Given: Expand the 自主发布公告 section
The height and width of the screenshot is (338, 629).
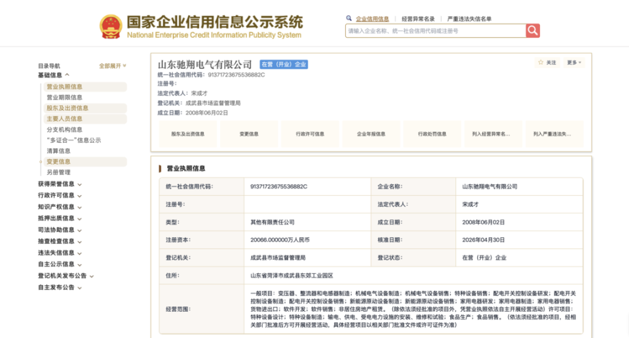Looking at the screenshot, I should [60, 288].
